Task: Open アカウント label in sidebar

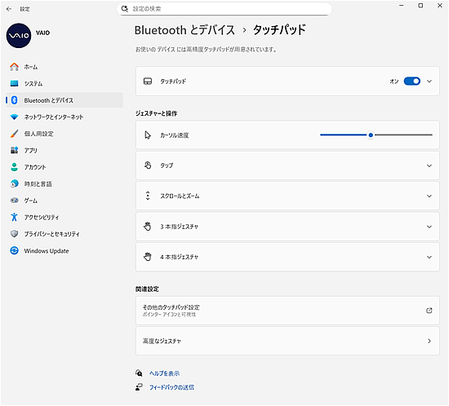Action: click(35, 167)
